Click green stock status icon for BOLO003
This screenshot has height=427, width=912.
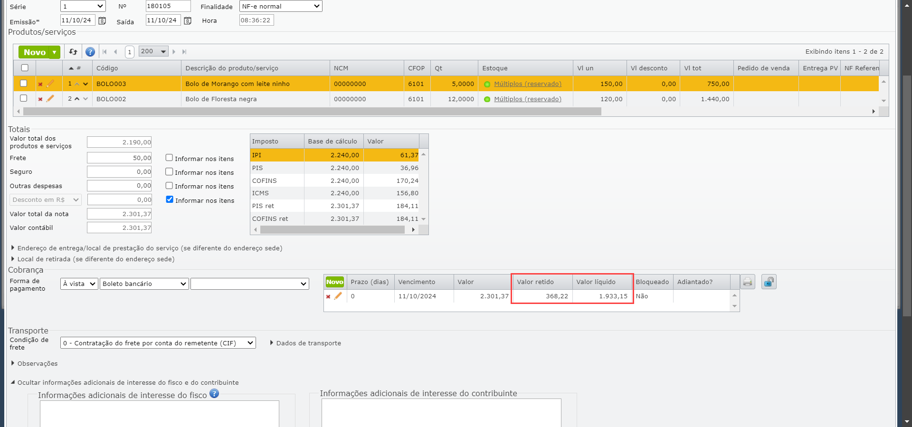487,85
